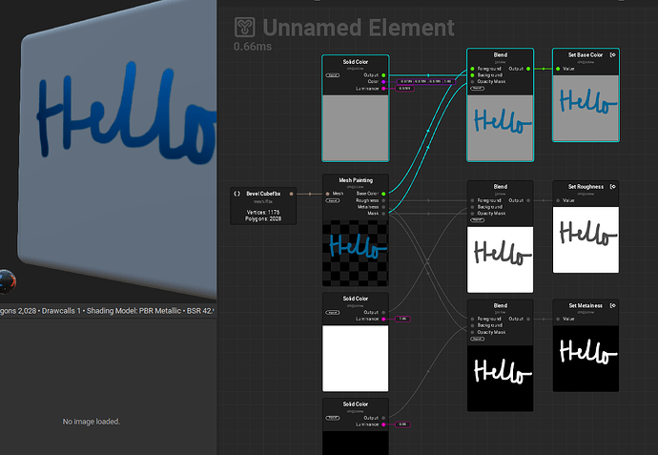Click the Mask output port on Mesh Painting node
Screen dimensions: 658x455
383,214
